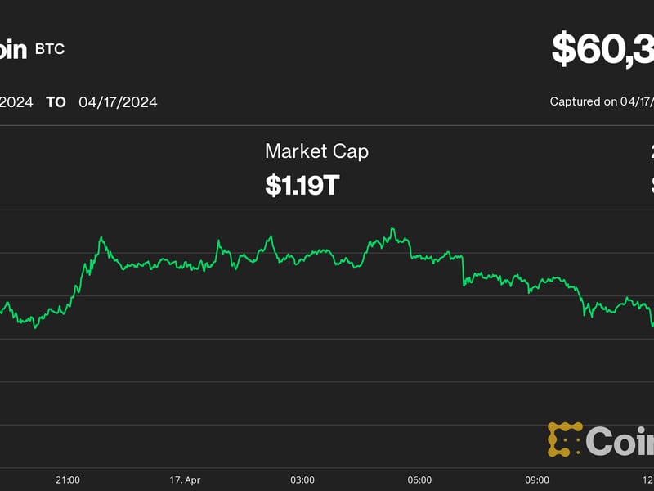Image resolution: width=654 pixels, height=491 pixels.
Task: Click the 09:00 time axis label
Action: click(536, 480)
